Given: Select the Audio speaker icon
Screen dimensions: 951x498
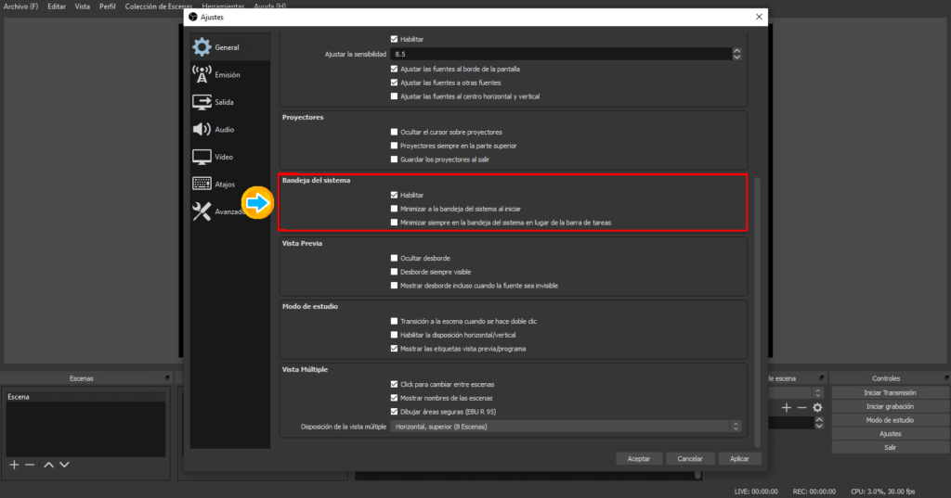Looking at the screenshot, I should coord(202,130).
